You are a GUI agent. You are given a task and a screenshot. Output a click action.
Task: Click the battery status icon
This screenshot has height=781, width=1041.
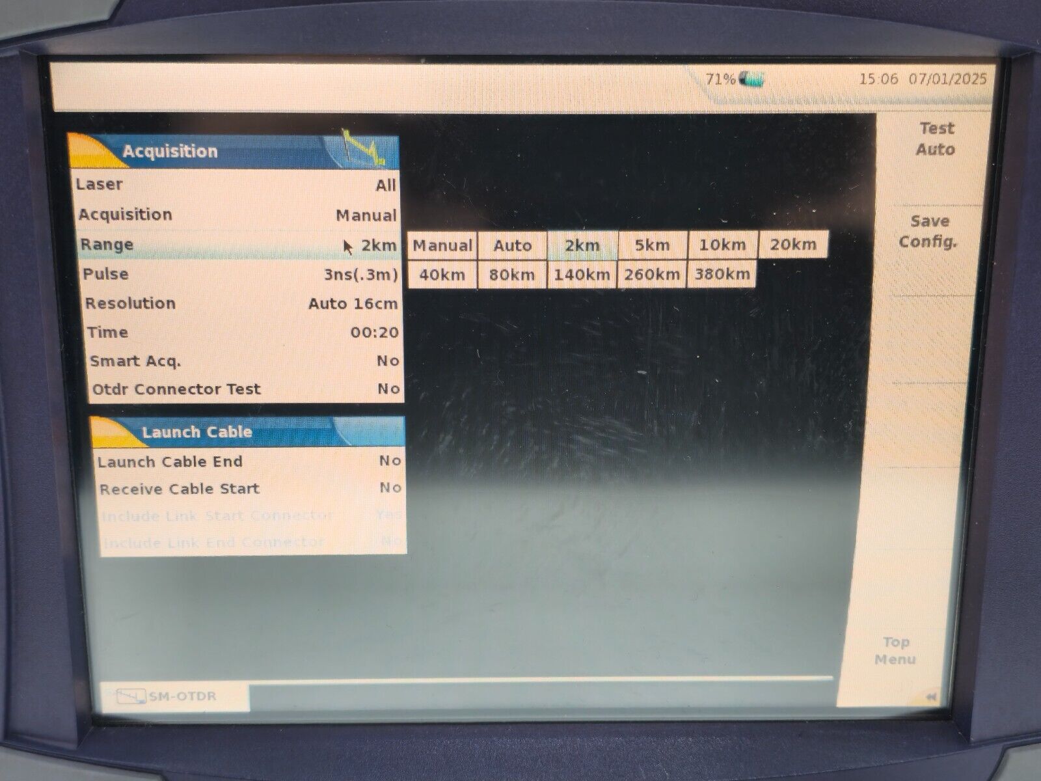[x=753, y=80]
